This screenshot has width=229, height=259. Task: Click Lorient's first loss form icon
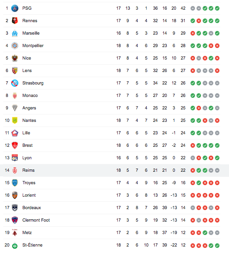click(x=193, y=195)
